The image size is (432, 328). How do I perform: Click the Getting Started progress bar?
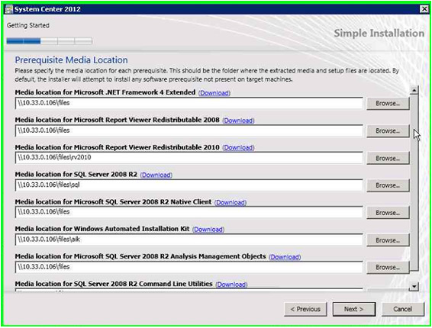(50, 41)
